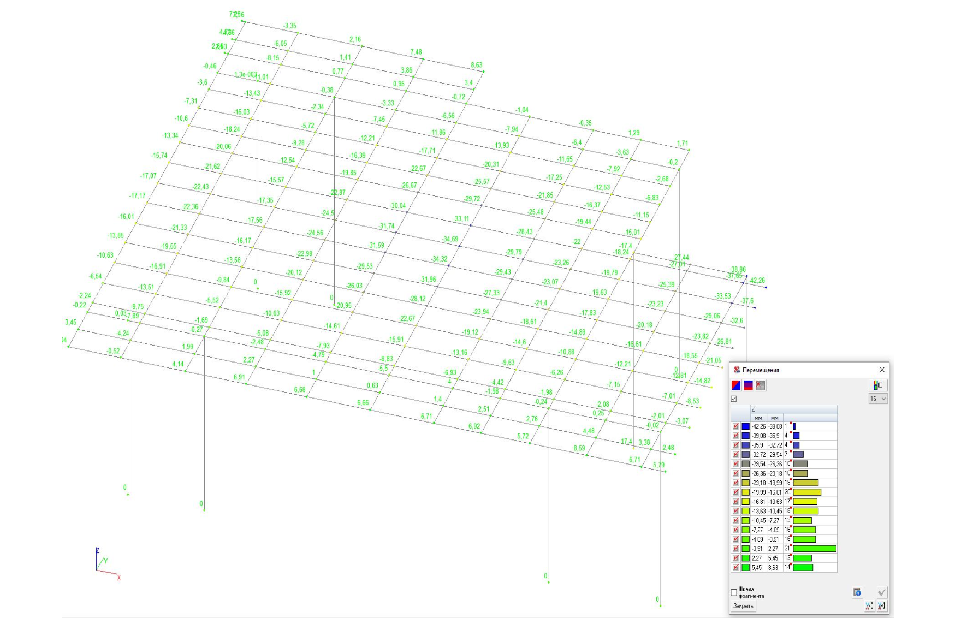Click the Закрыть button
This screenshot has height=618, width=973.
click(743, 606)
